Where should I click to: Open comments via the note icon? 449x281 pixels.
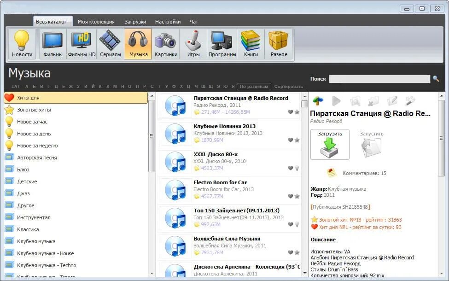click(x=331, y=173)
